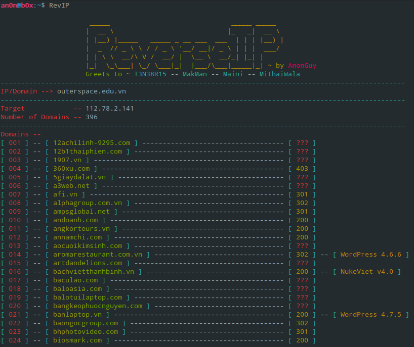Click the 302 status for alphagroup.com.vn
The height and width of the screenshot is (347, 414).
[x=302, y=203]
